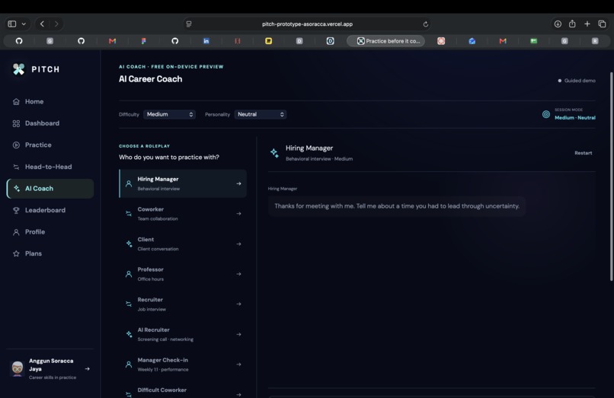Image resolution: width=614 pixels, height=398 pixels.
Task: Click the arrow on Hiring Manager row
Action: point(238,183)
